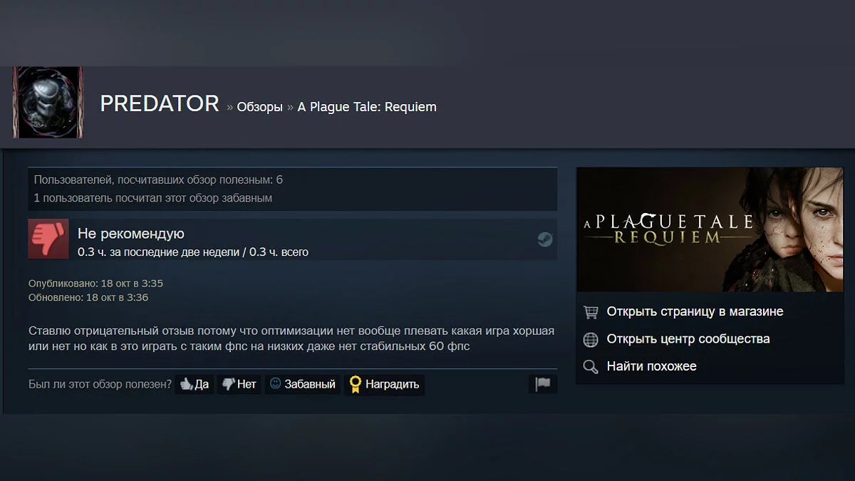Viewport: 855px width, 481px height.
Task: Open A Plague Tale: Requiem breadcrumb link
Action: pos(367,107)
